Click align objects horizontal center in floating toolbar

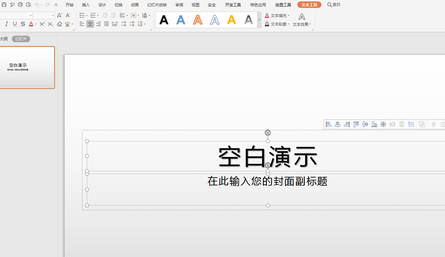tap(337, 124)
